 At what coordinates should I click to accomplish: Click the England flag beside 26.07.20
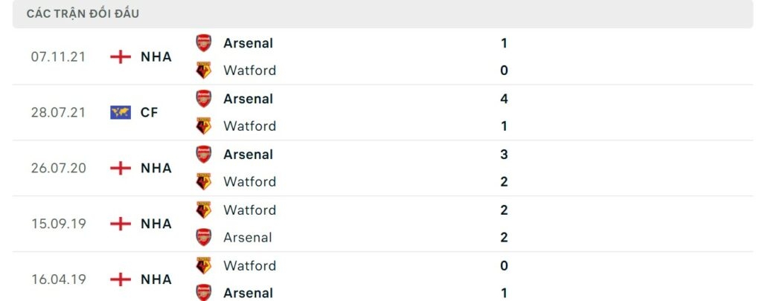click(x=120, y=168)
